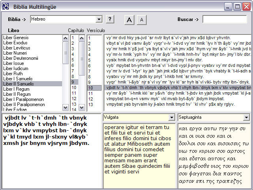Choose chapter 9 in the Capítulo list
Image resolution: width=253 pixels, height=190 pixels.
pos(75,82)
